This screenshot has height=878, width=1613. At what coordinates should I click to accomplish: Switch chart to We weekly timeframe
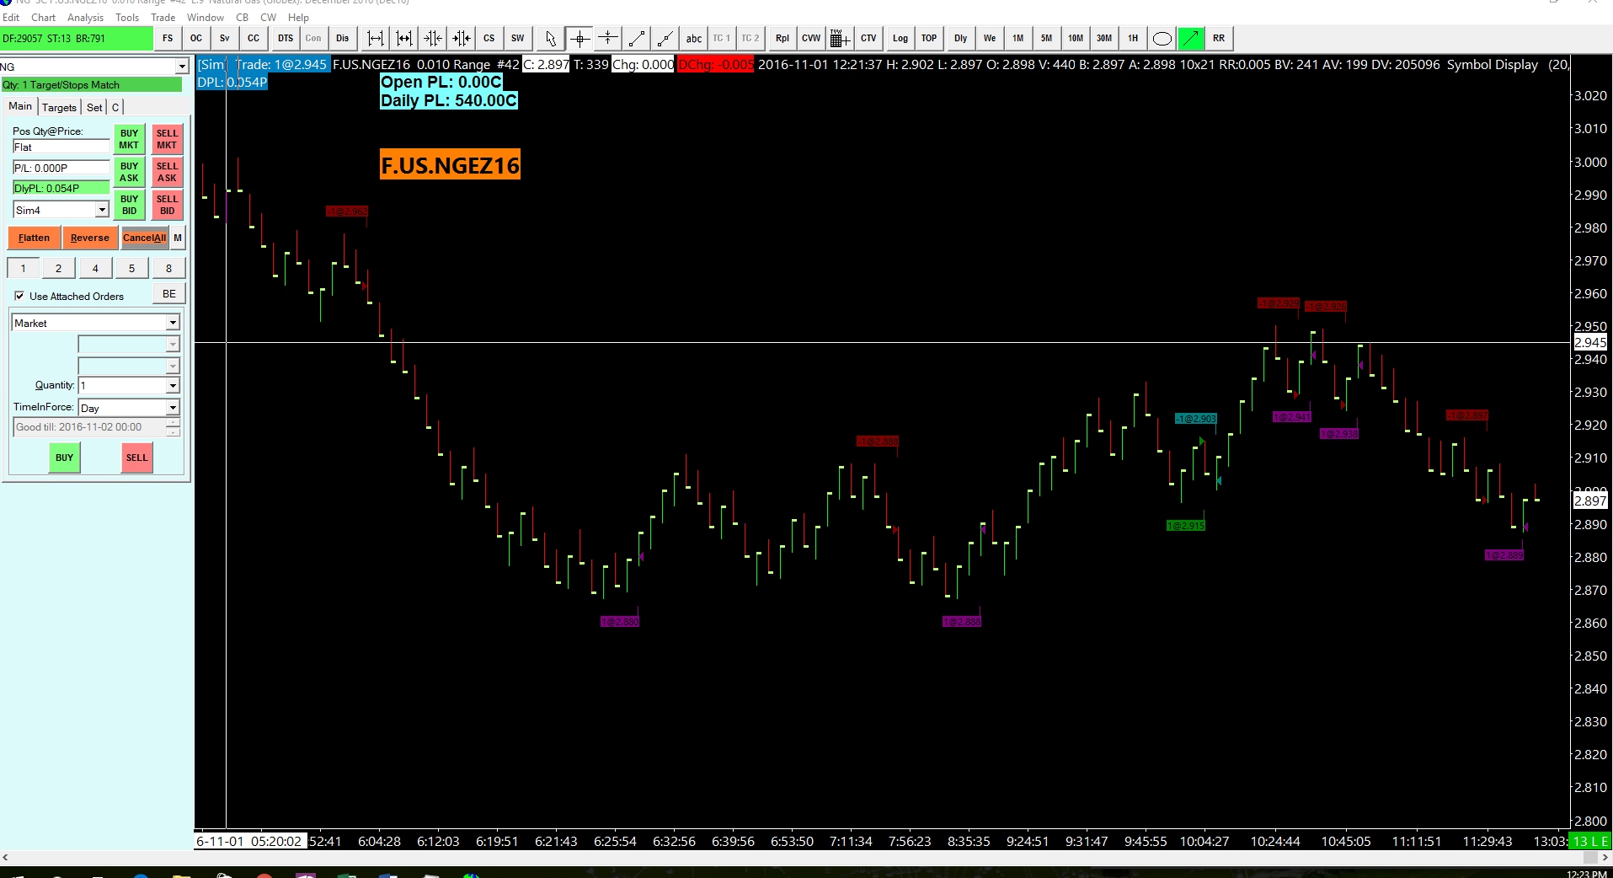990,39
